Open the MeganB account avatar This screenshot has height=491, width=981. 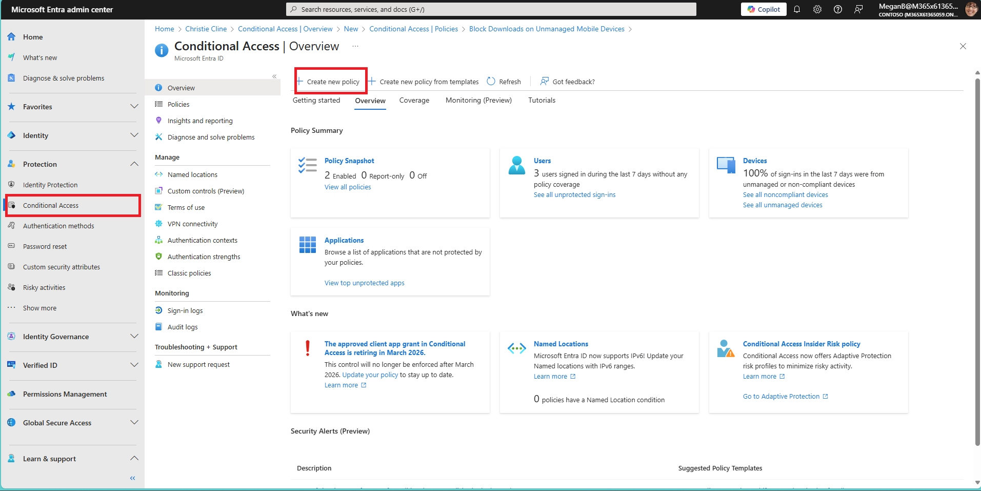tap(971, 9)
